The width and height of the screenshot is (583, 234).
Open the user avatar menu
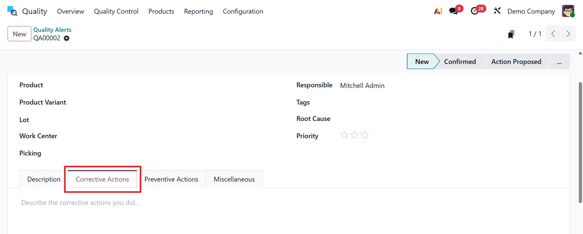click(x=568, y=11)
